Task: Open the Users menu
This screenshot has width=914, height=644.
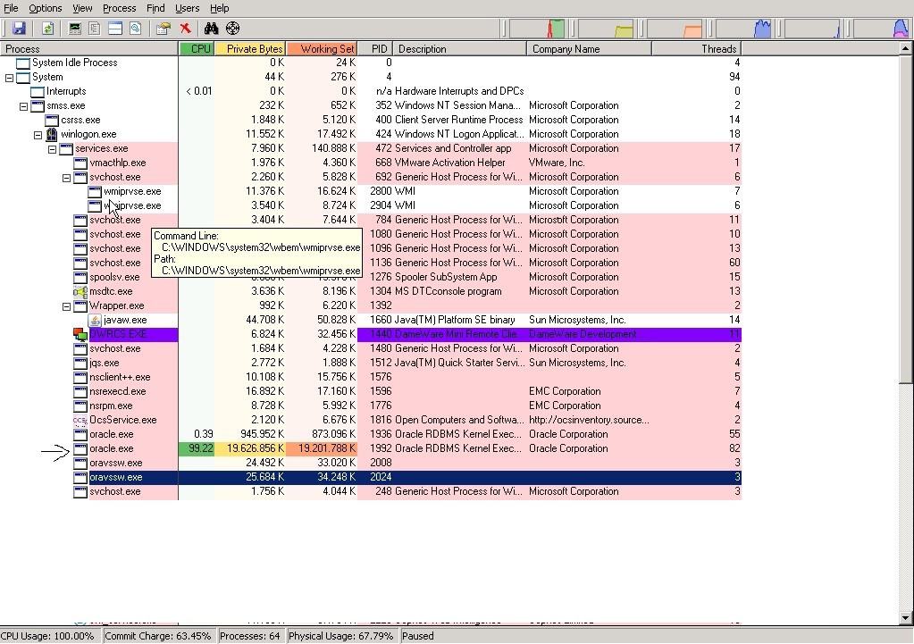Action: click(x=187, y=8)
